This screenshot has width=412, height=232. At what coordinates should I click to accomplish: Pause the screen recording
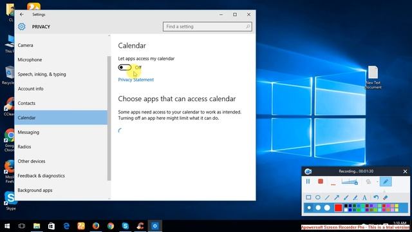pos(308,182)
